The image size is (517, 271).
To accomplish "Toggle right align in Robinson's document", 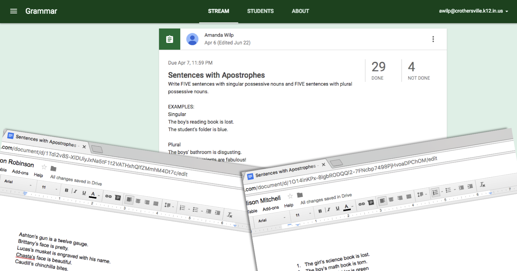I will [147, 202].
